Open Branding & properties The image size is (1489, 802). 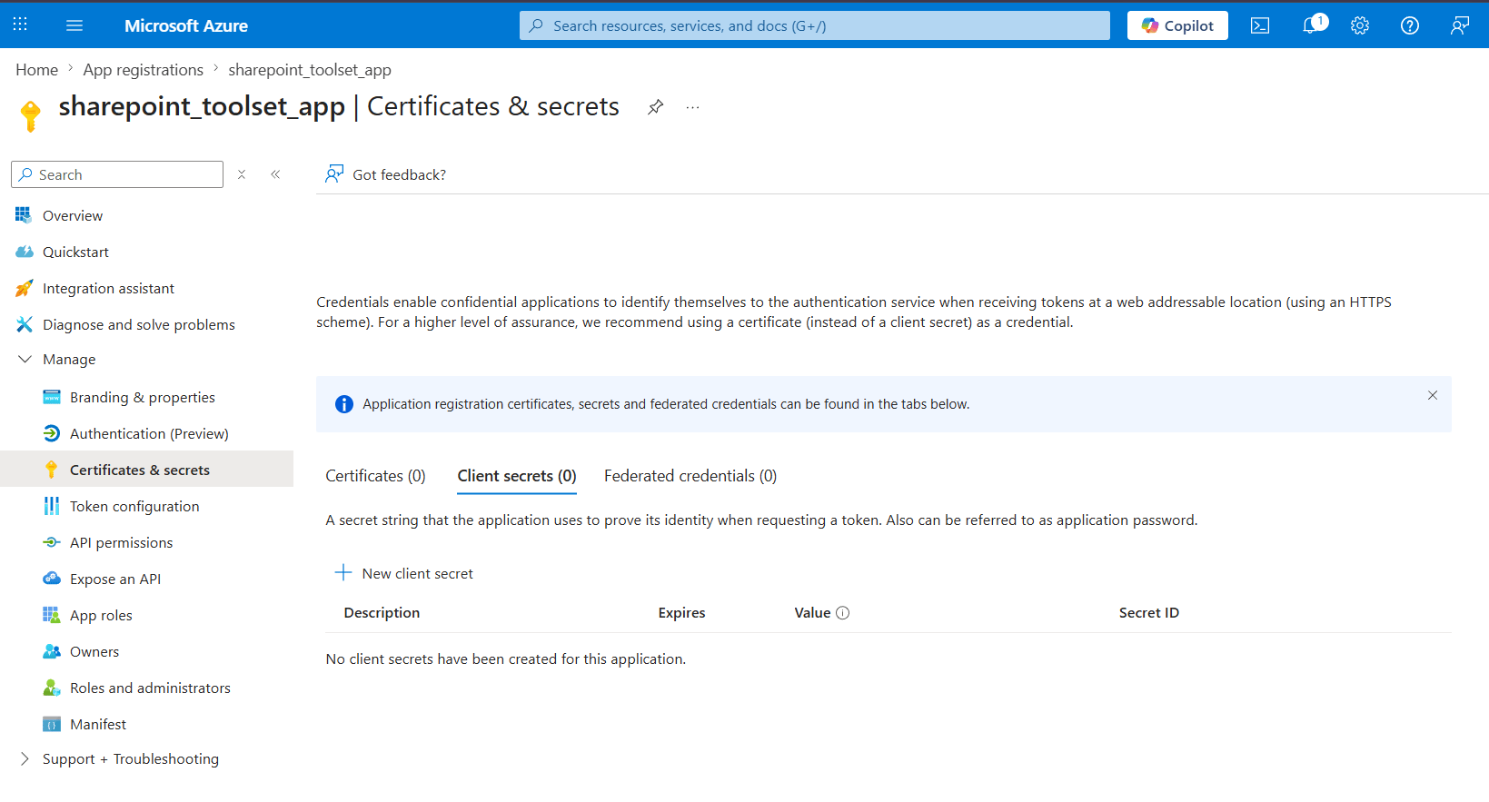pos(143,397)
